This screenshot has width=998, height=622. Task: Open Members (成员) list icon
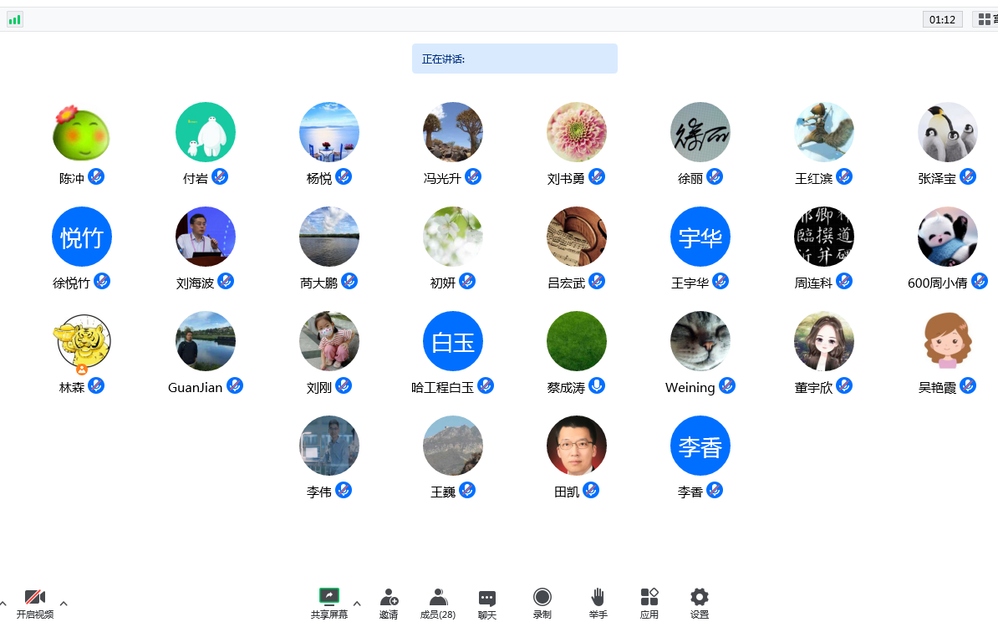(438, 597)
